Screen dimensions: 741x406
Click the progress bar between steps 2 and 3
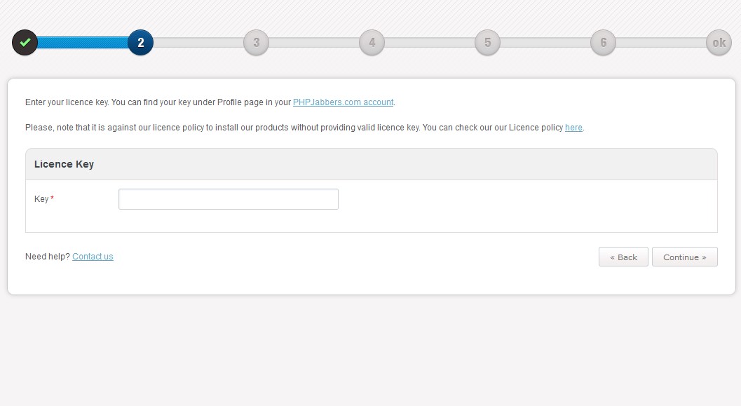tap(198, 43)
